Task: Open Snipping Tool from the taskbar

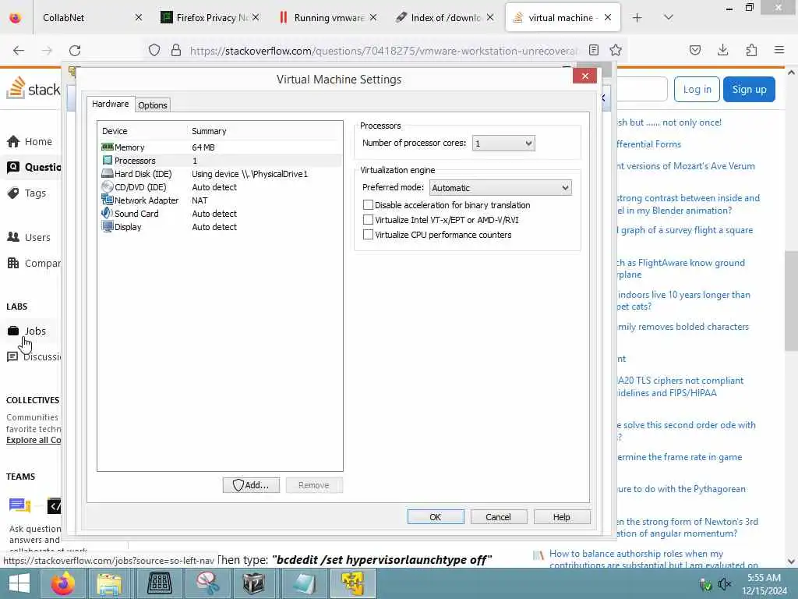Action: [x=207, y=583]
